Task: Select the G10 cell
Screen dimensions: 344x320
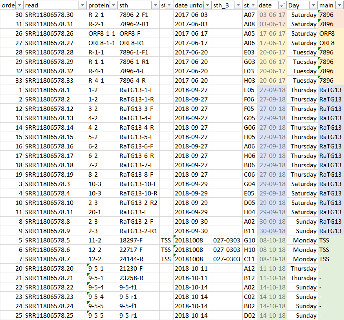Action: pos(250,240)
